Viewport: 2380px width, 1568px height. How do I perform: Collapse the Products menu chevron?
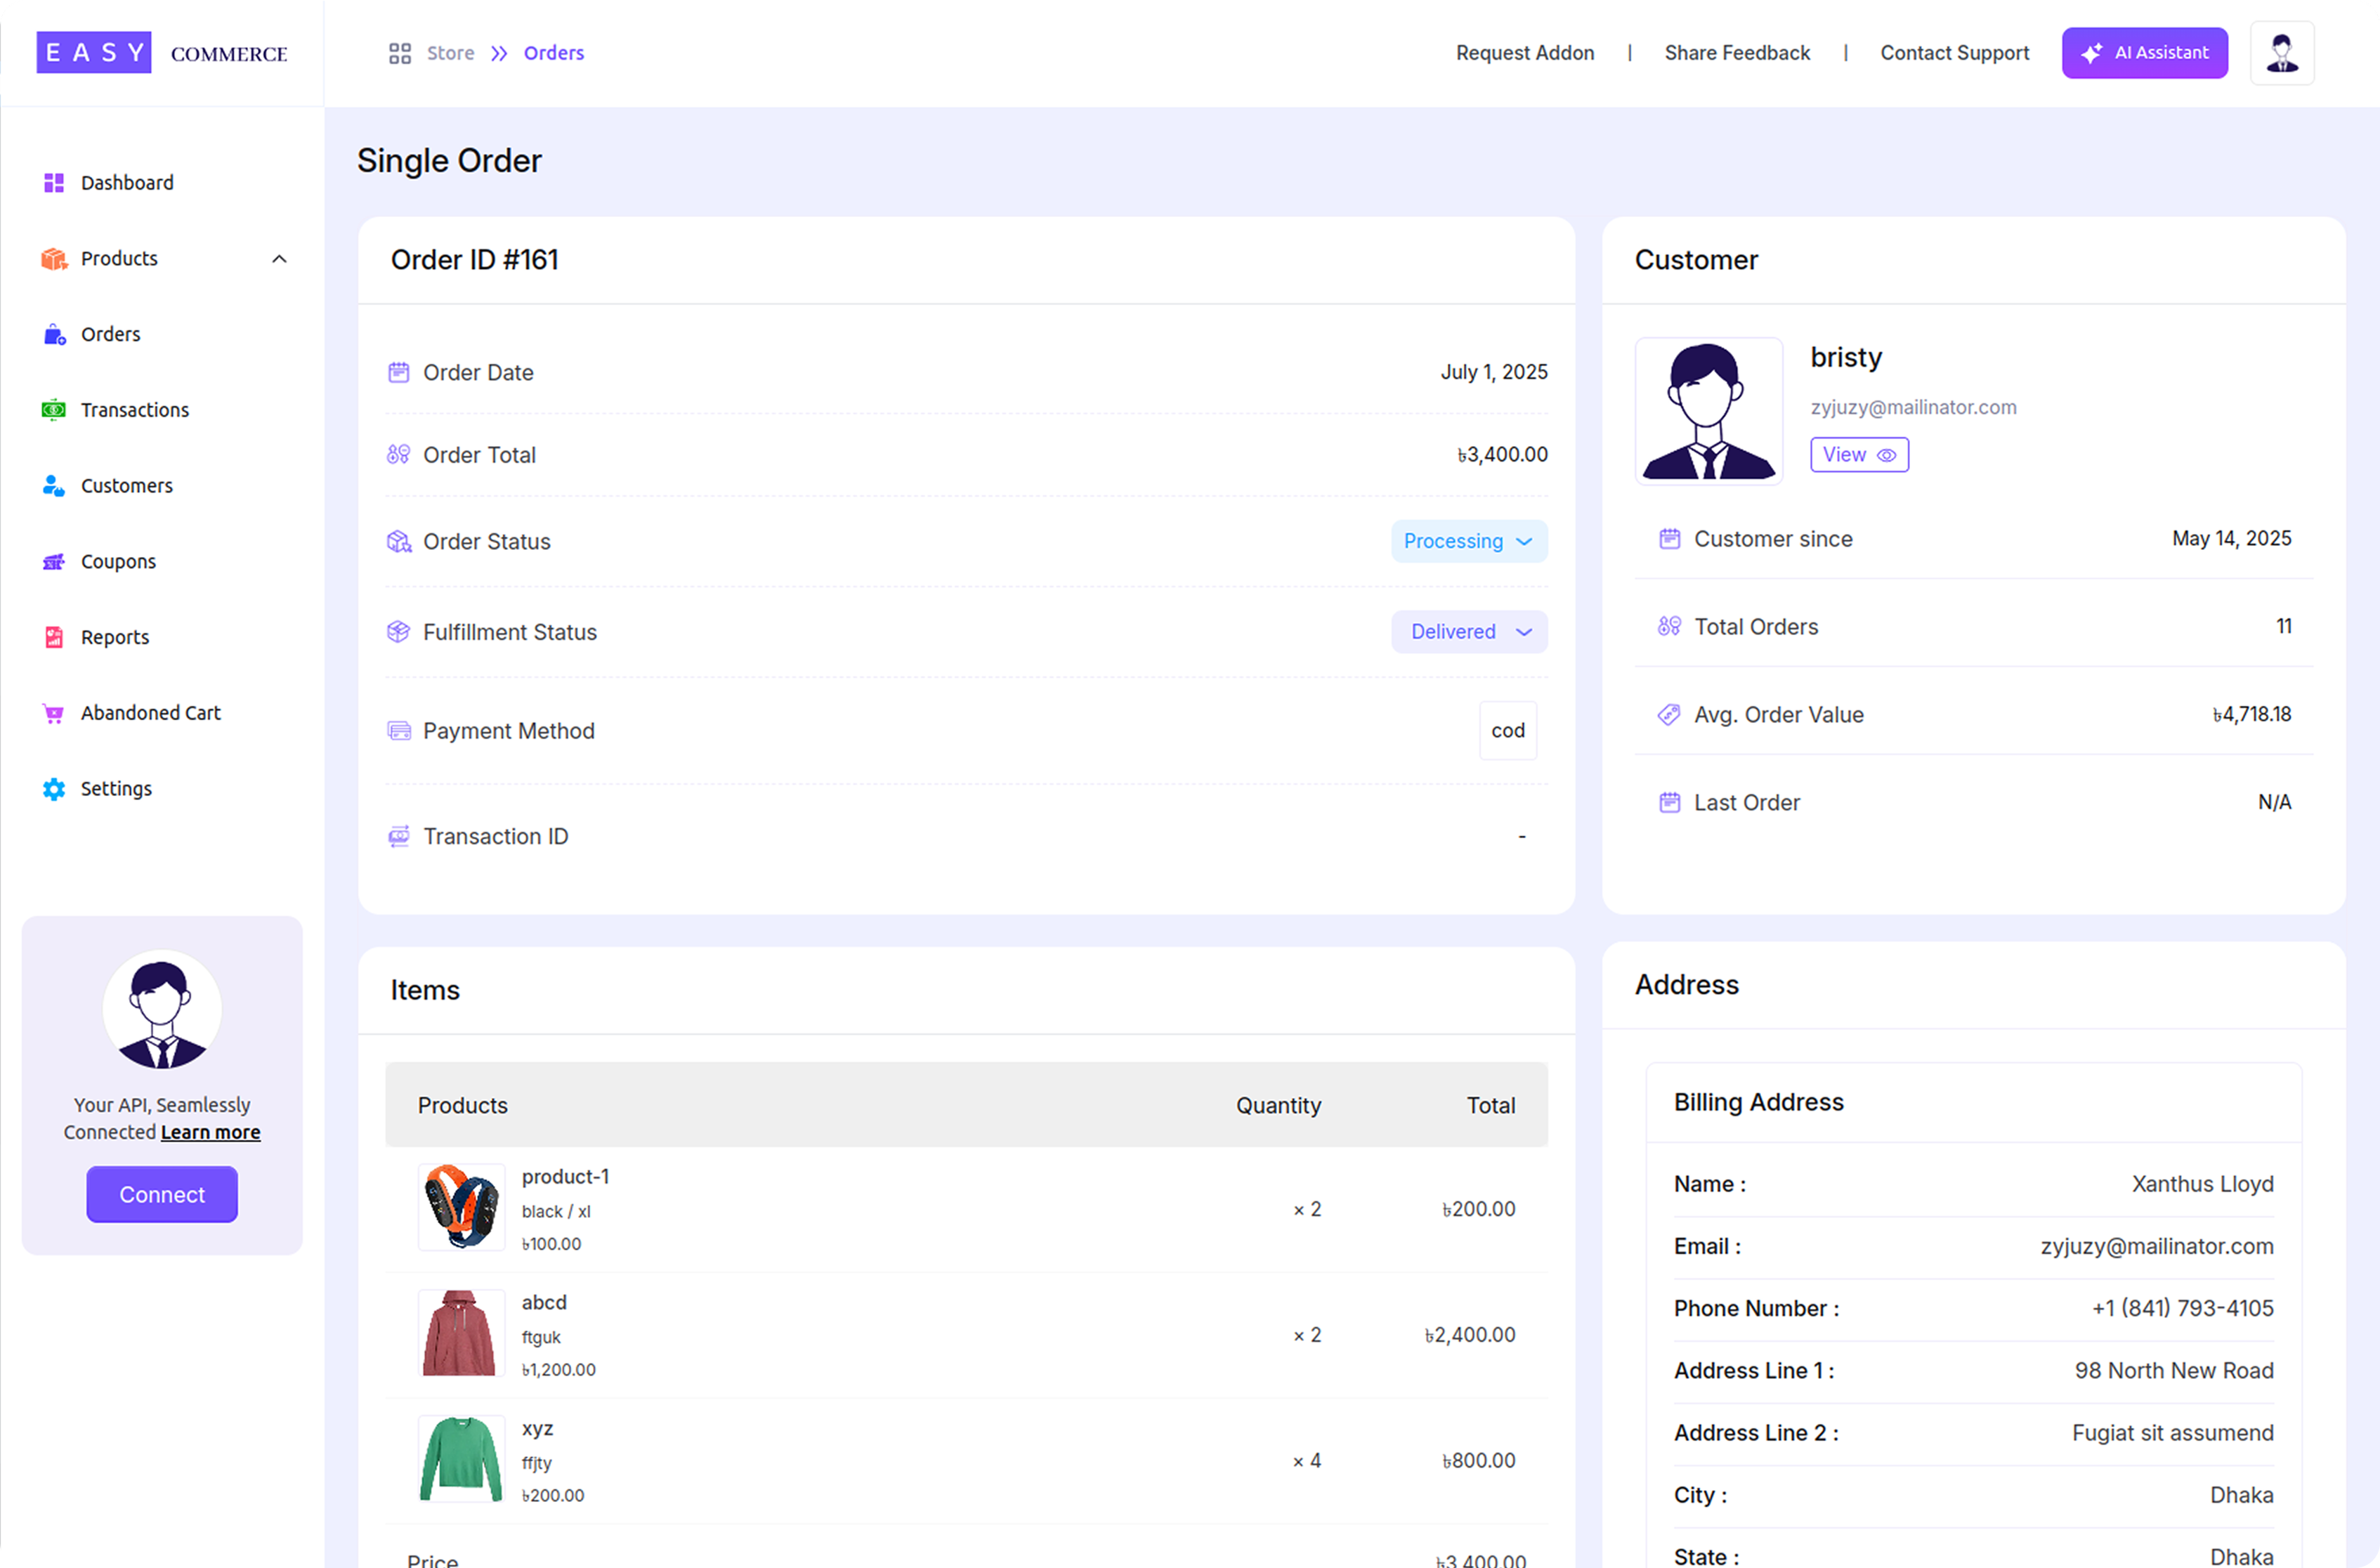[x=279, y=259]
